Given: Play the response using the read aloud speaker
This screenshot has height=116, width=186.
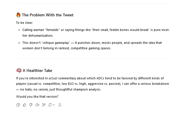Looking at the screenshot, I should coord(37,105).
